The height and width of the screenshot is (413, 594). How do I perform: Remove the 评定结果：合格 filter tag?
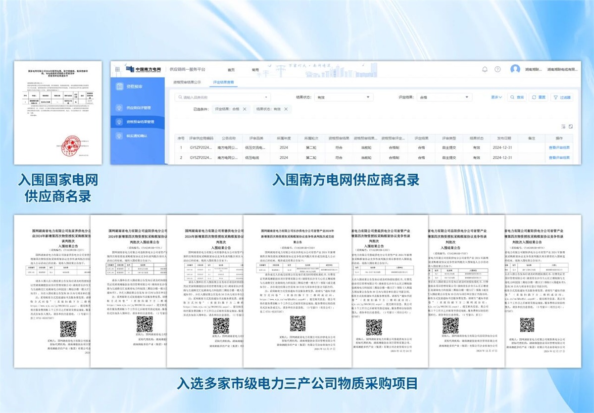pyautogui.click(x=245, y=109)
